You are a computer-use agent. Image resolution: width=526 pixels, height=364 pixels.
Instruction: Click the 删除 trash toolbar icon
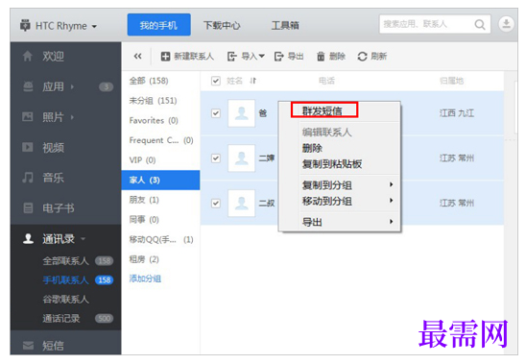[321, 56]
